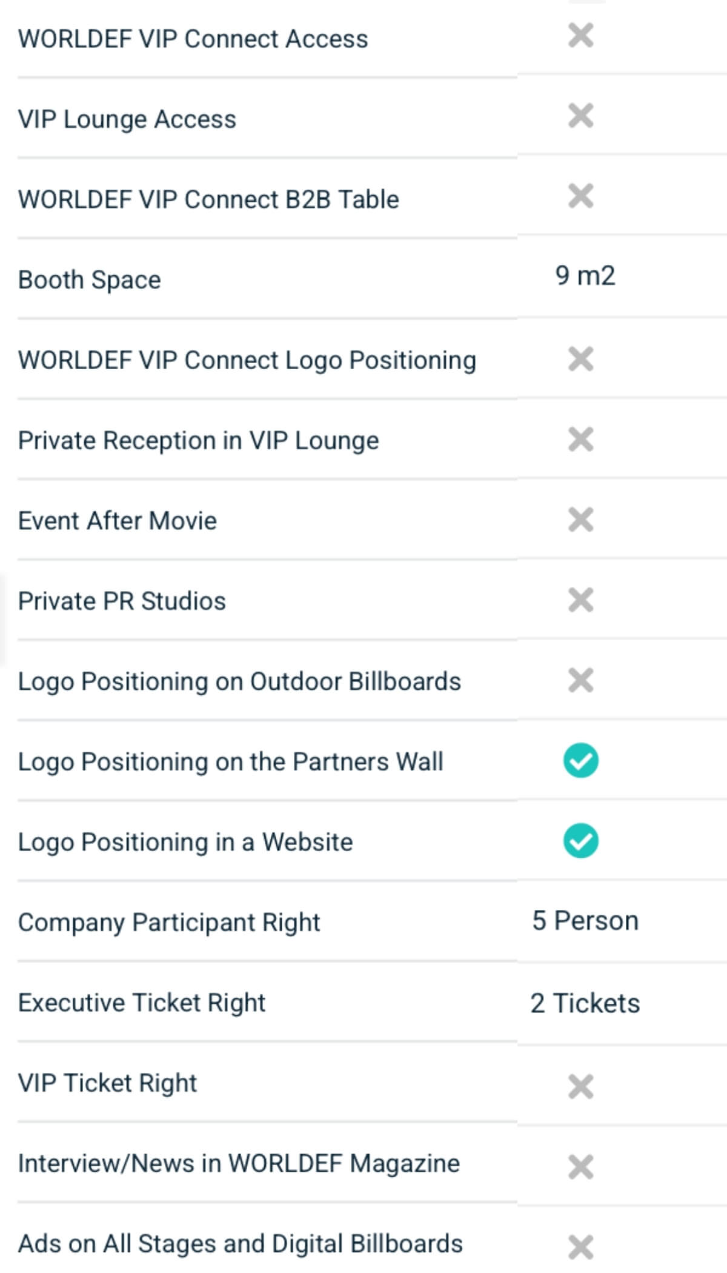
Task: Click the 2 Tickets executive value
Action: click(585, 1003)
